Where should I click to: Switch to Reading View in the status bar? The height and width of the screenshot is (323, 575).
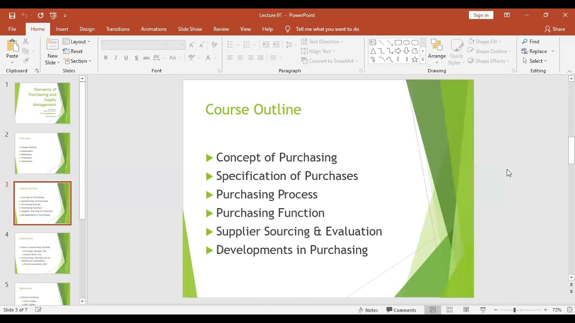(x=466, y=310)
